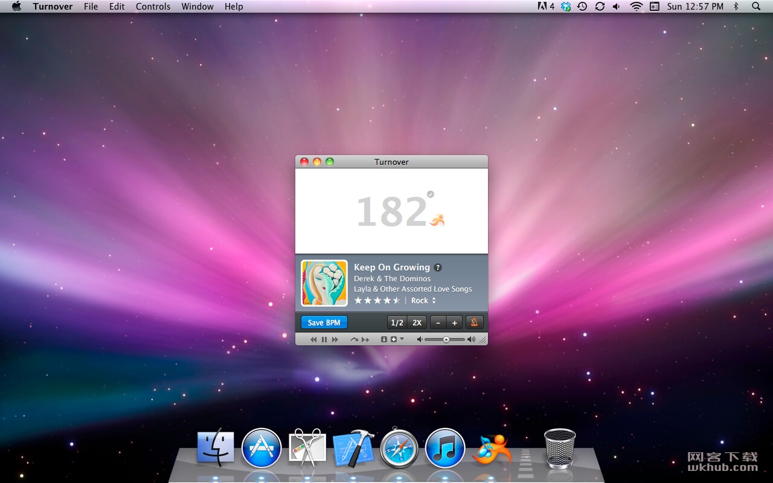Click the song title Keep On Growing

click(x=392, y=267)
